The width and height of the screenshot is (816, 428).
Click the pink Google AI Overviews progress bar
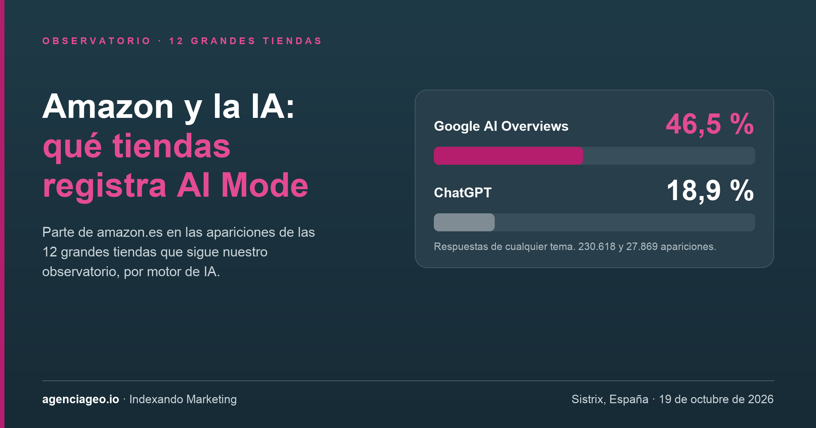pos(508,156)
